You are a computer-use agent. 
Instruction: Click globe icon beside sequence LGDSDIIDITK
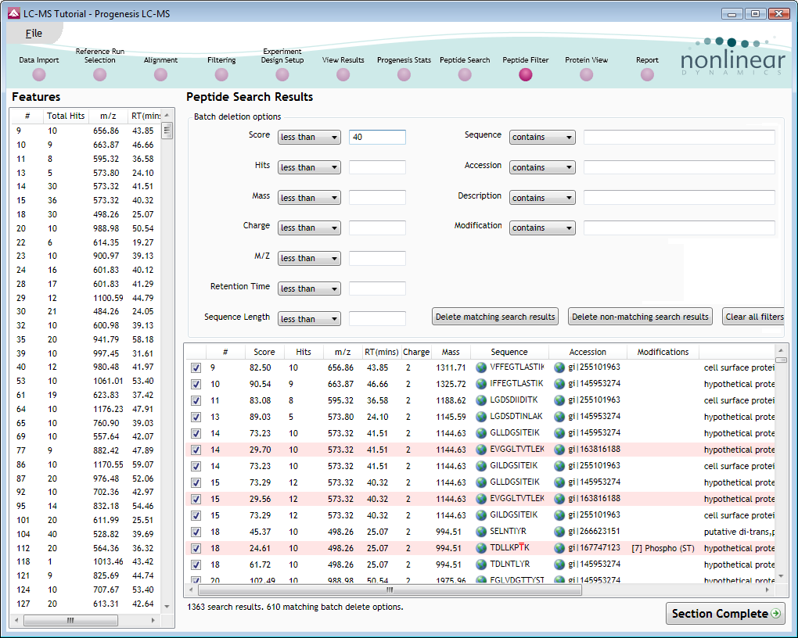(481, 400)
